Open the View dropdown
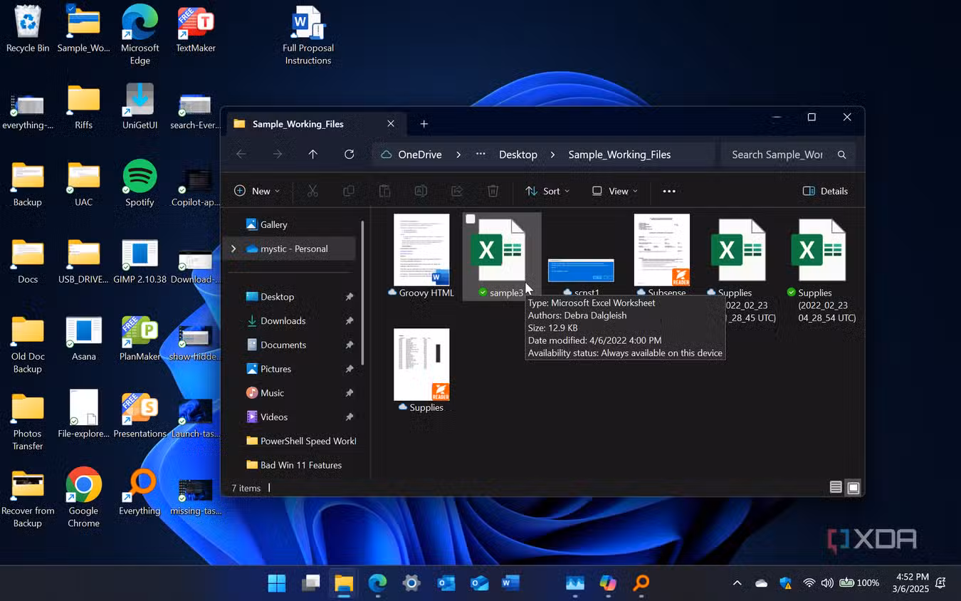Image resolution: width=961 pixels, height=601 pixels. (x=613, y=191)
